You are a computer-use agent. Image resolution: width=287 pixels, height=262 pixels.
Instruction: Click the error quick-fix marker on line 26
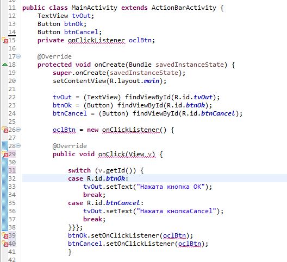tap(5, 130)
